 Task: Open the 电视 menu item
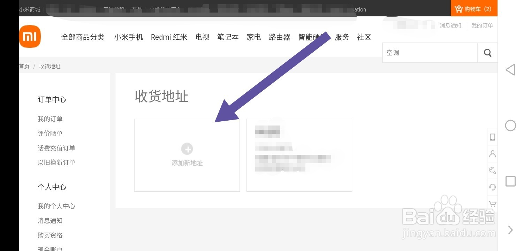(x=202, y=37)
